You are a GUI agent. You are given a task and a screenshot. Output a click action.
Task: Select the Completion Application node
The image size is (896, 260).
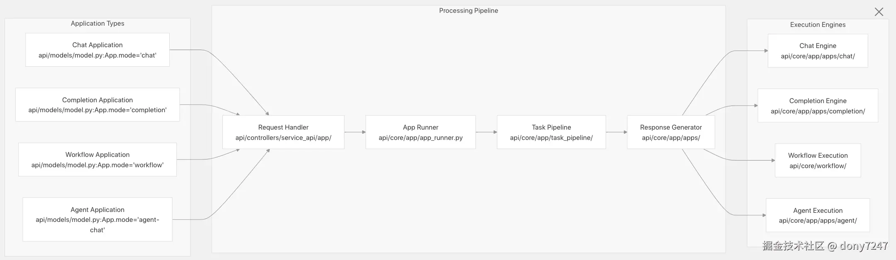(97, 105)
